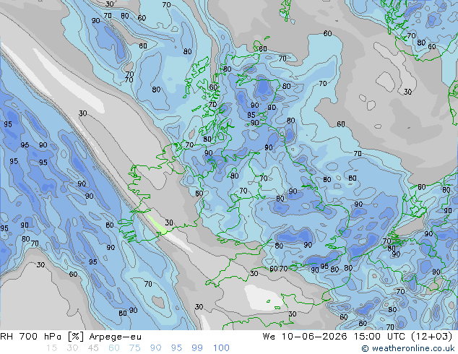This screenshot has height=354, width=458.
Task: Open the weatheronline.co.uk copyright link
Action: coord(408,348)
